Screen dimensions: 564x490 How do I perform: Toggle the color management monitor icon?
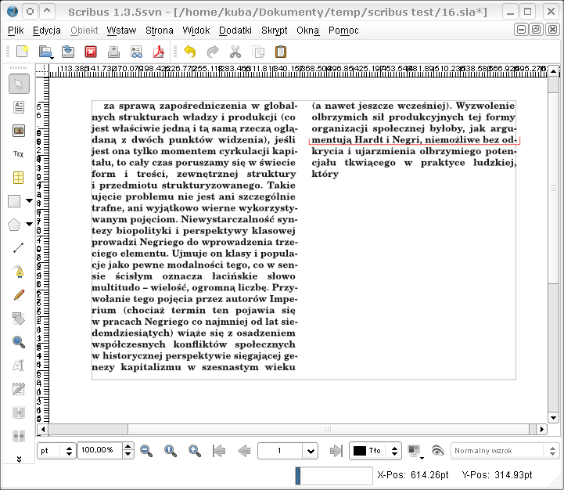(x=415, y=451)
